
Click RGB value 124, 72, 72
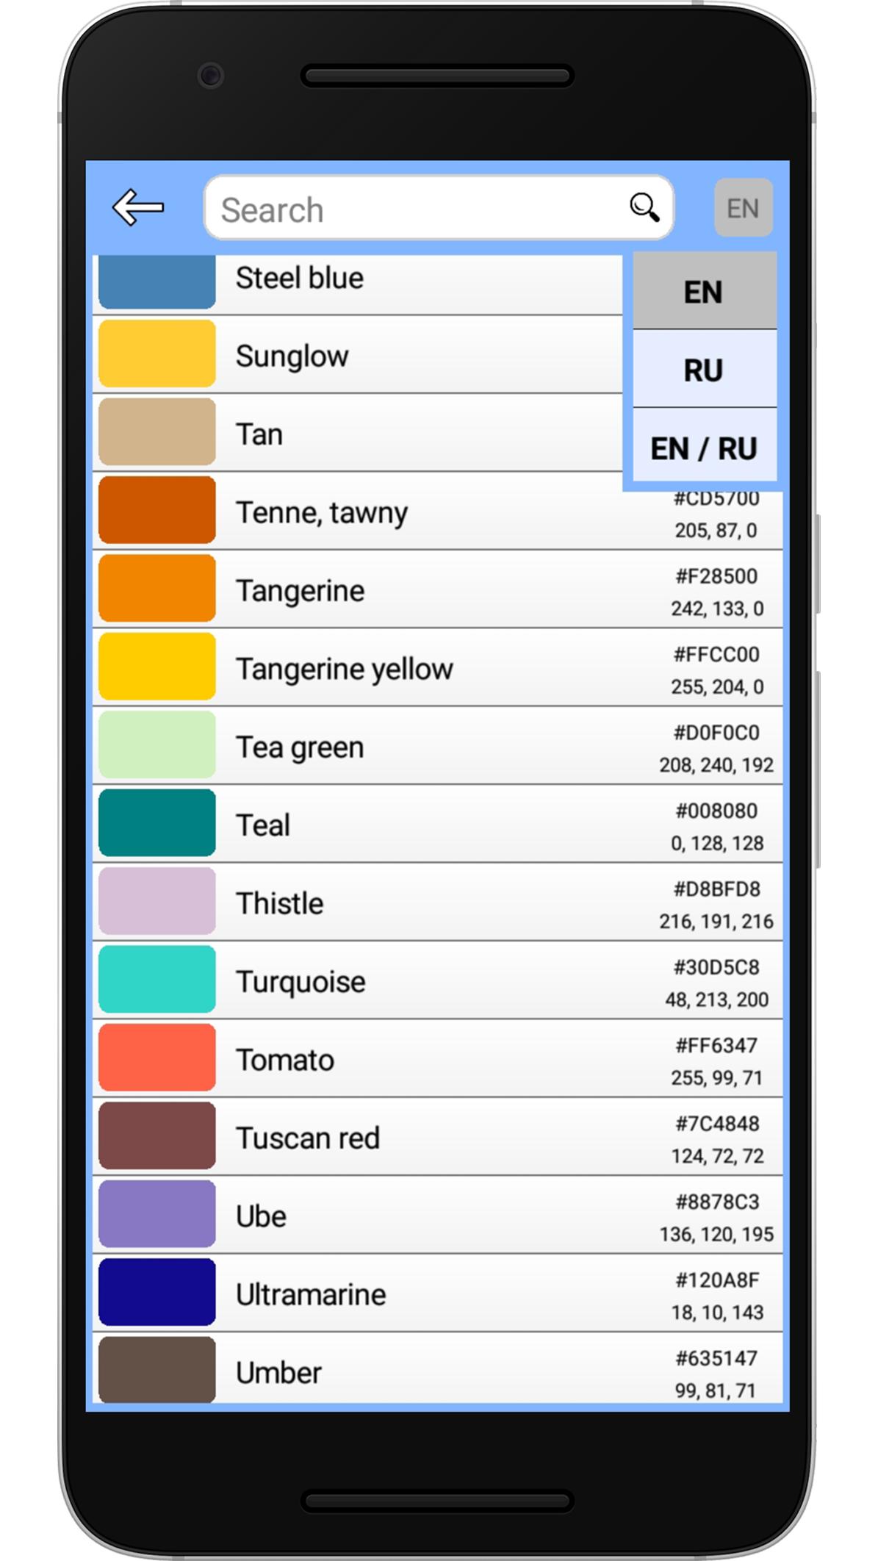click(x=717, y=1156)
